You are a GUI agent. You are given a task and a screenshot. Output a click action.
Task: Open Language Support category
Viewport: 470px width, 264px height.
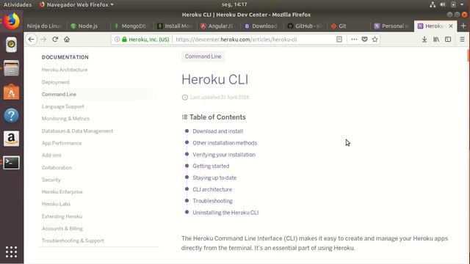point(62,106)
